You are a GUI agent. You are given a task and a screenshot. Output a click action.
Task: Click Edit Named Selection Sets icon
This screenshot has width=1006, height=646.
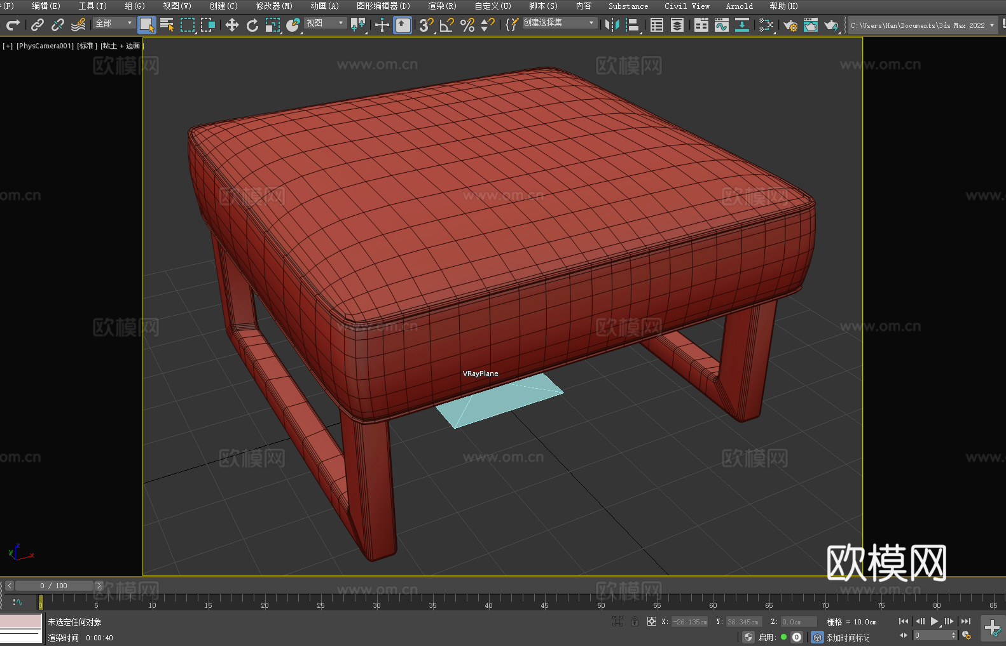coord(511,25)
